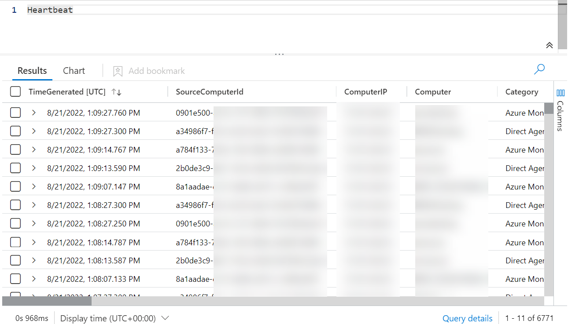The height and width of the screenshot is (324, 568).
Task: Click the chevron on Display time control
Action: pos(165,318)
